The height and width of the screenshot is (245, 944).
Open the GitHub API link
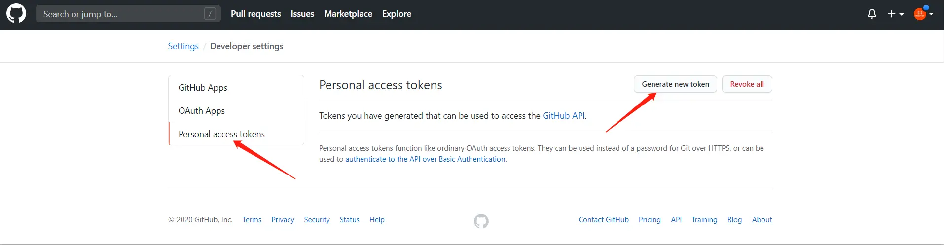(x=563, y=116)
